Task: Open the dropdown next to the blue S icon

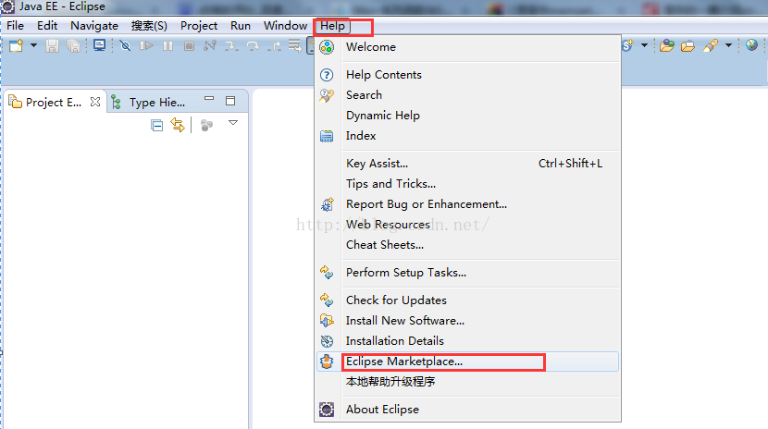Action: [645, 45]
